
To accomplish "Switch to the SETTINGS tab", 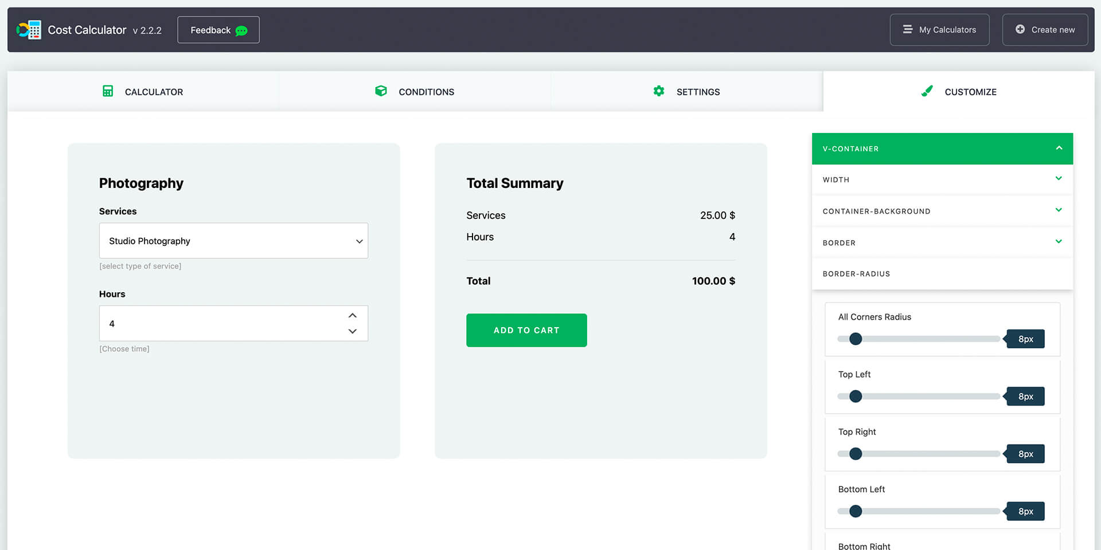I will 698,92.
